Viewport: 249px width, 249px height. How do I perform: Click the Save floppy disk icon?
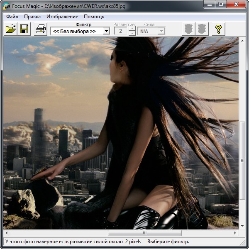pos(24,29)
